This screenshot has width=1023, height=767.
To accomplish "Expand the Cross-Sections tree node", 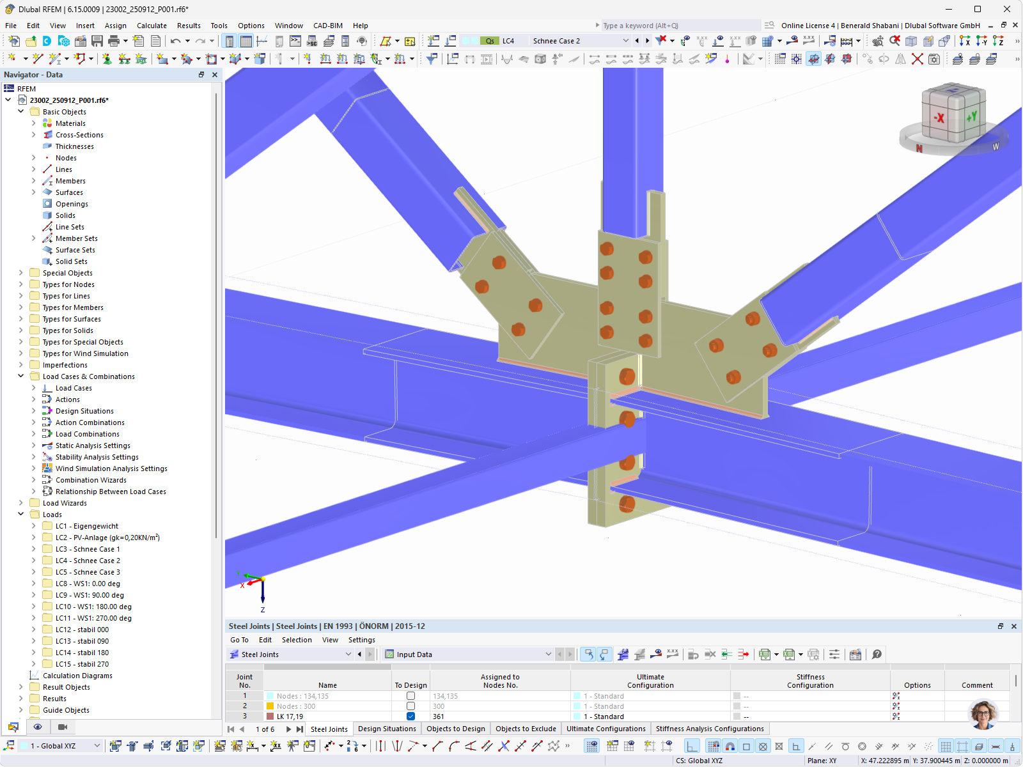I will [x=34, y=135].
